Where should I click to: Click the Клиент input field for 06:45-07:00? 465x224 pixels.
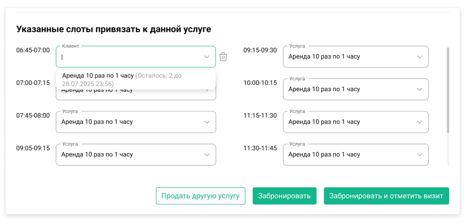click(x=136, y=57)
